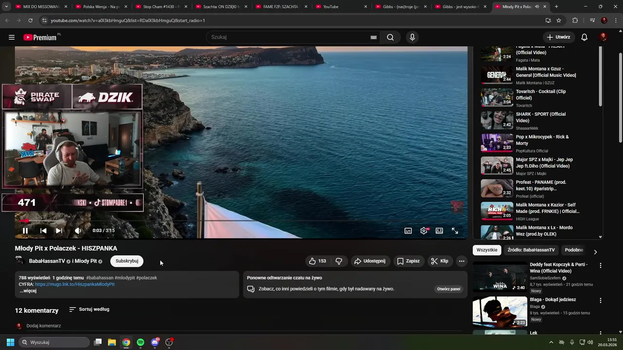
Task: Skip to the next video
Action: (x=59, y=231)
